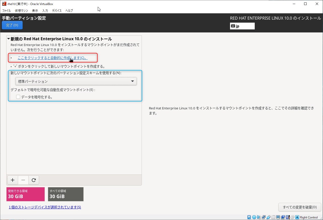Image resolution: width=323 pixels, height=220 pixels.
Task: Click the VirtualBox hard disk status icon
Action: point(249,217)
